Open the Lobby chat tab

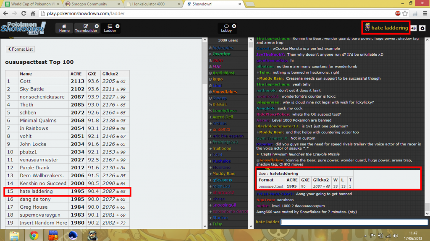coord(226,28)
